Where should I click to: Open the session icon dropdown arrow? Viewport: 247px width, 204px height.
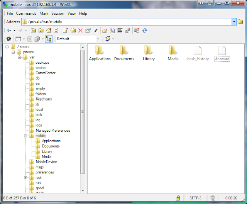point(113,39)
